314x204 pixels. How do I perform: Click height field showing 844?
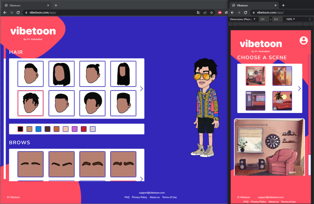pyautogui.click(x=277, y=19)
